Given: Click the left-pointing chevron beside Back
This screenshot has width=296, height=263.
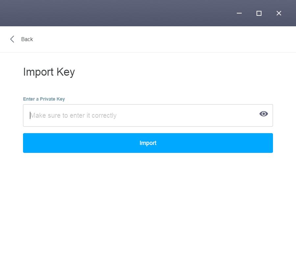Looking at the screenshot, I should tap(12, 39).
